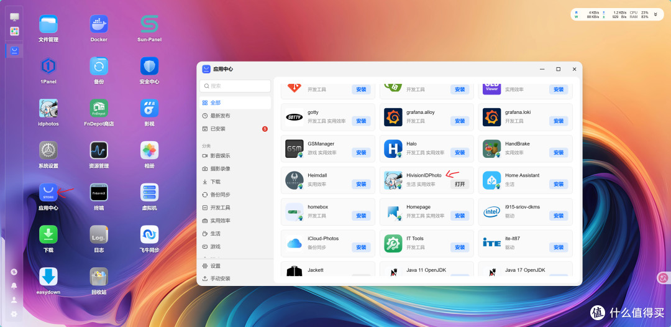The width and height of the screenshot is (671, 327).
Task: Click the iCloud-Photos cloud thumbnail
Action: click(294, 244)
